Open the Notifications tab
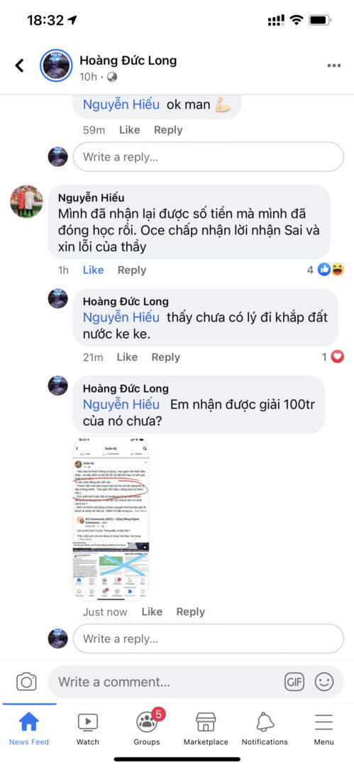 point(265,730)
